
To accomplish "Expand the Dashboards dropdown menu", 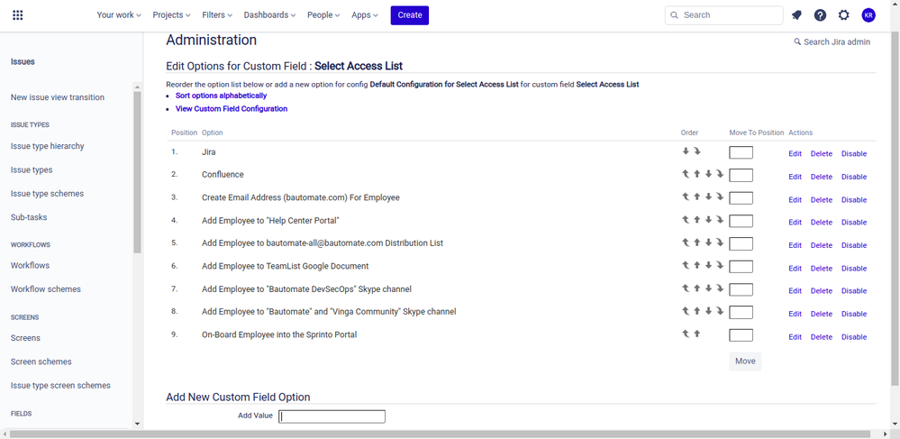I will click(269, 15).
